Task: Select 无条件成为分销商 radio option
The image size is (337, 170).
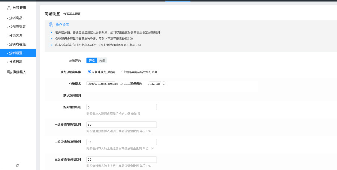Action: [89, 72]
